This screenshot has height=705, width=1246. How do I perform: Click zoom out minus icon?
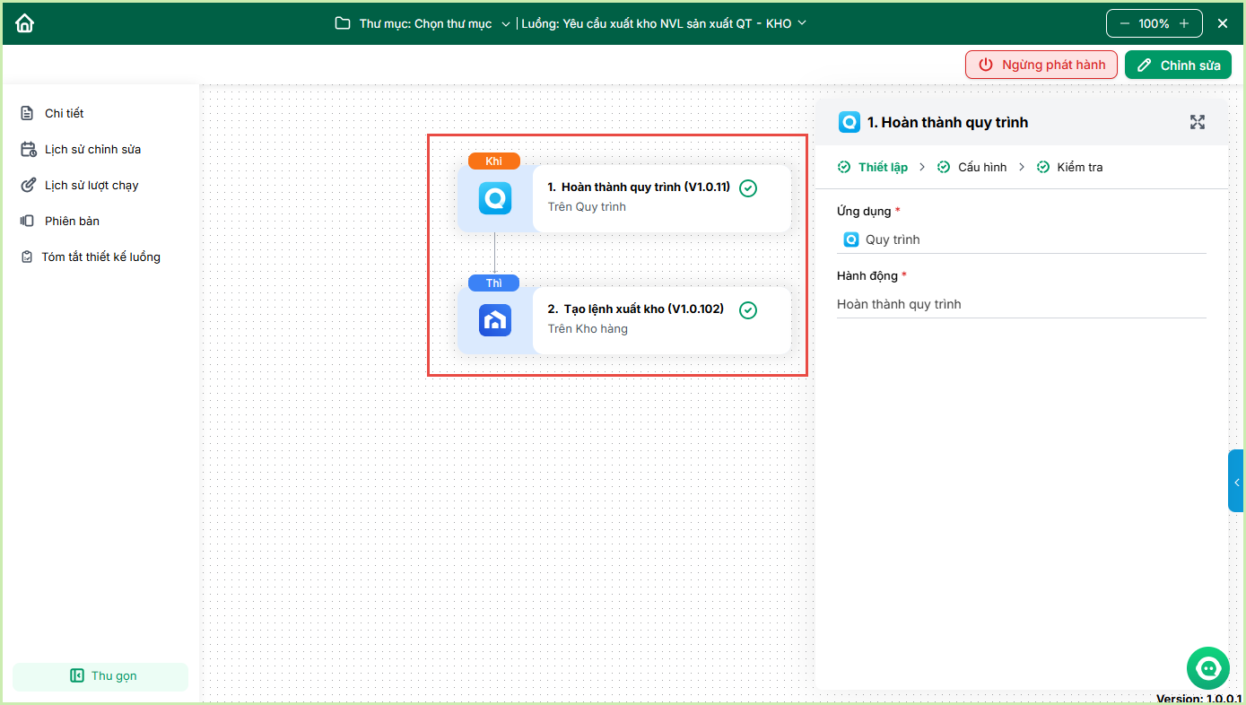[x=1124, y=23]
